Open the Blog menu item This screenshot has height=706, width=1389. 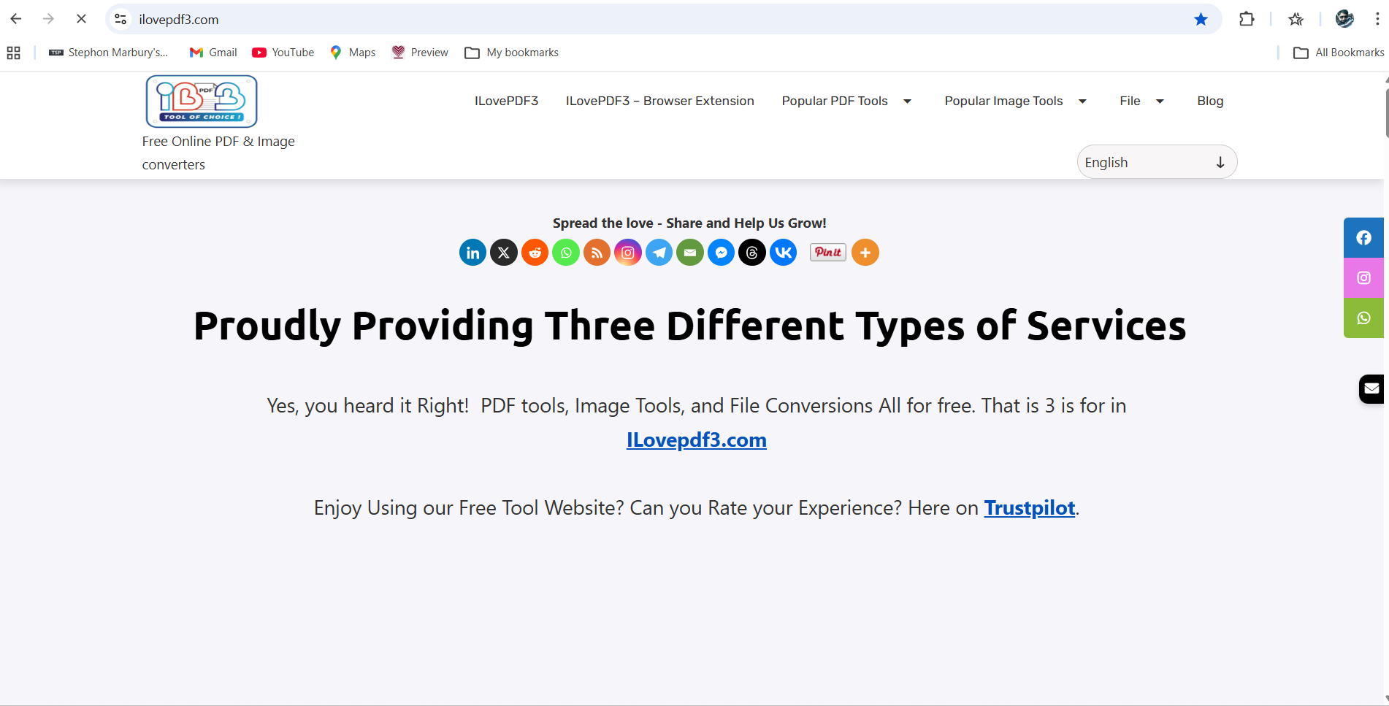(x=1210, y=101)
